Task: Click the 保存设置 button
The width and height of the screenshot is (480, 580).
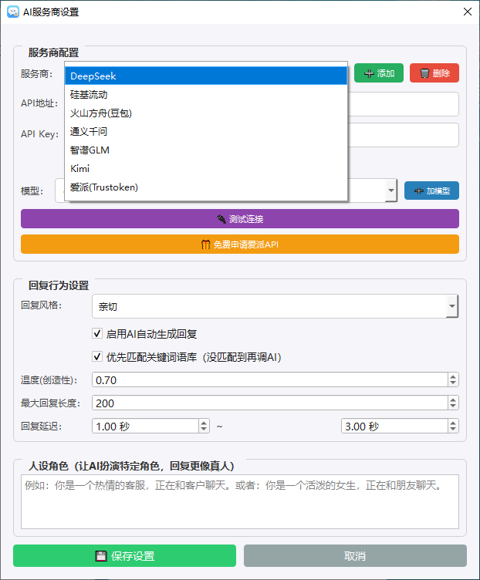Action: click(125, 555)
